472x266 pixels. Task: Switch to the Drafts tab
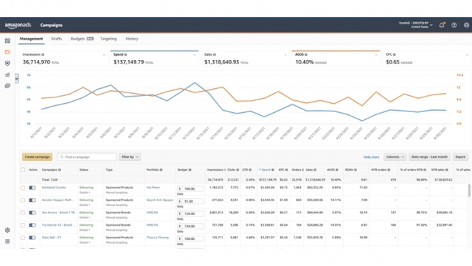coord(56,39)
